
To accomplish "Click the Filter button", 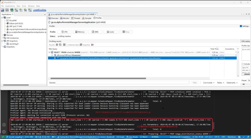I will (x=195, y=83).
